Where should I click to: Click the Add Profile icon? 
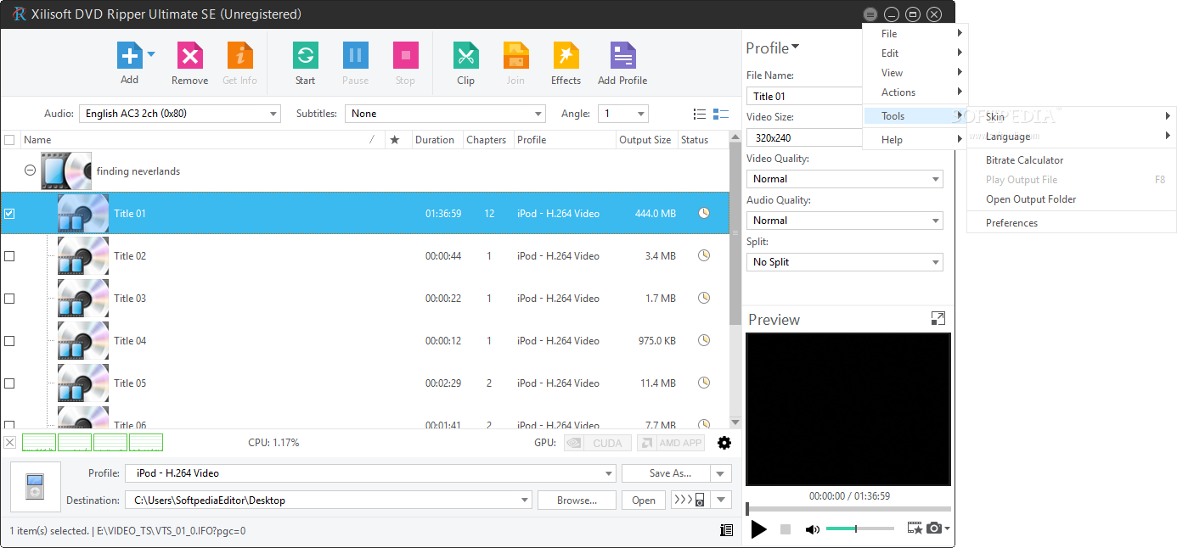click(x=622, y=56)
